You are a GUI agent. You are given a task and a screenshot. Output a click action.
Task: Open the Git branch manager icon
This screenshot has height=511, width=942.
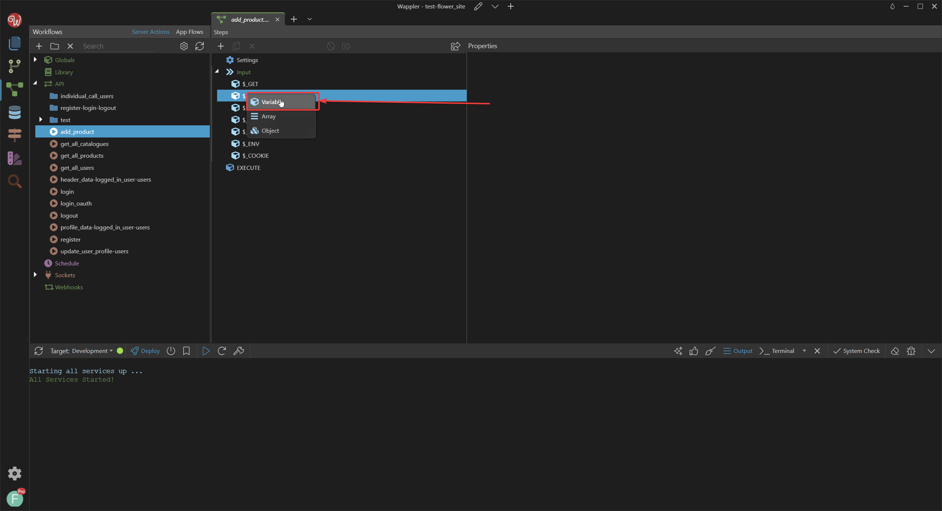coord(14,66)
